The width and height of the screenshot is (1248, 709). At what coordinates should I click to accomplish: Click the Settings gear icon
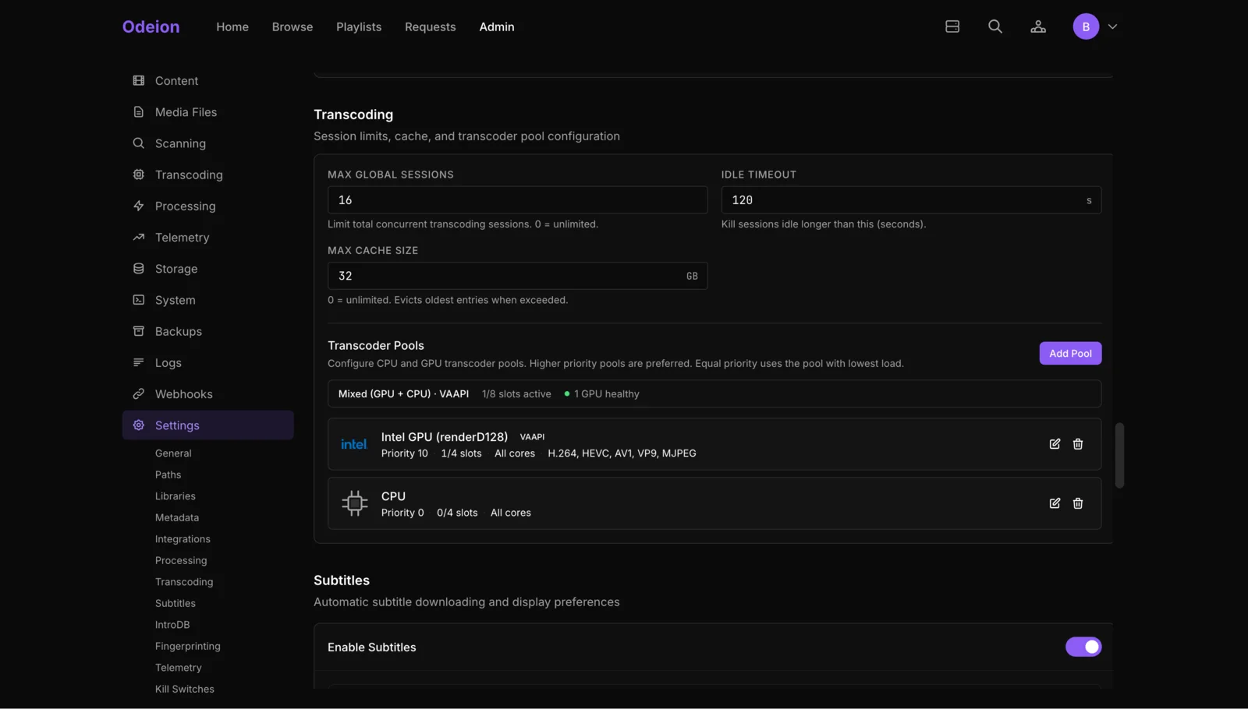[x=138, y=425]
